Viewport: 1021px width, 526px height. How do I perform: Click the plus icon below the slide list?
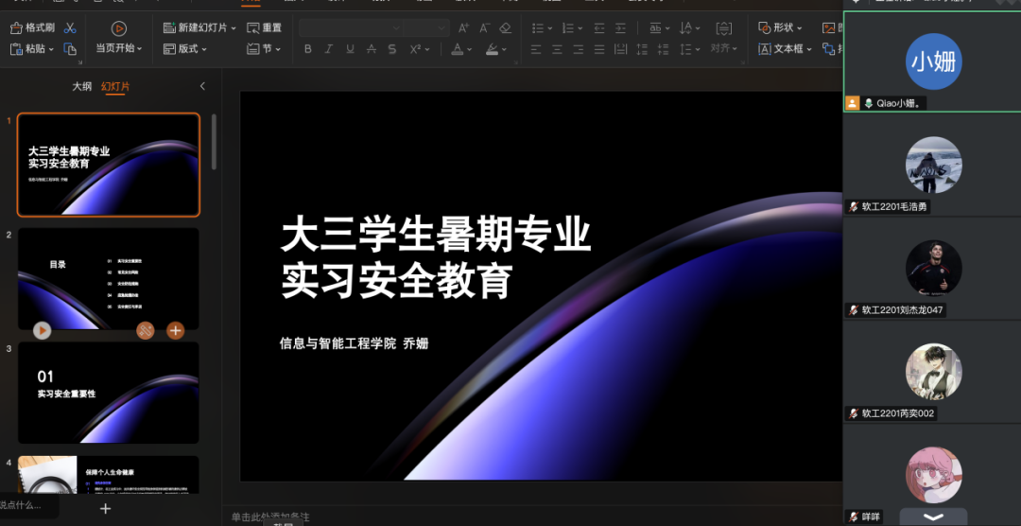click(106, 508)
